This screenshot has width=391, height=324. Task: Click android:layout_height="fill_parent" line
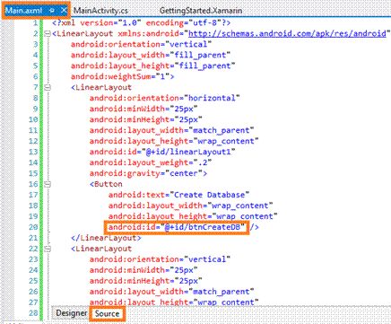click(152, 66)
